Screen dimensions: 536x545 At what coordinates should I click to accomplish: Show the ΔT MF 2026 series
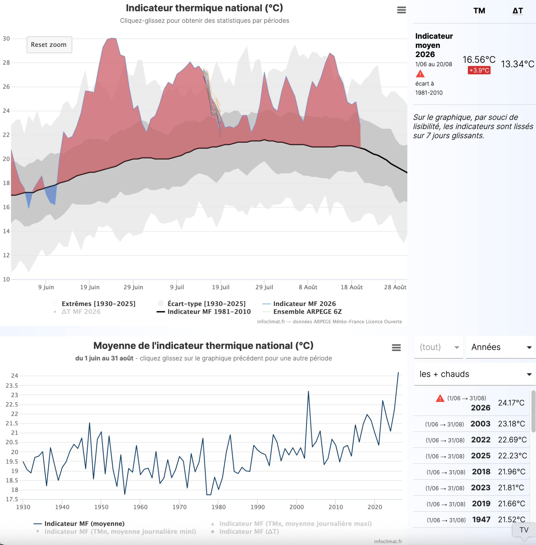(77, 312)
